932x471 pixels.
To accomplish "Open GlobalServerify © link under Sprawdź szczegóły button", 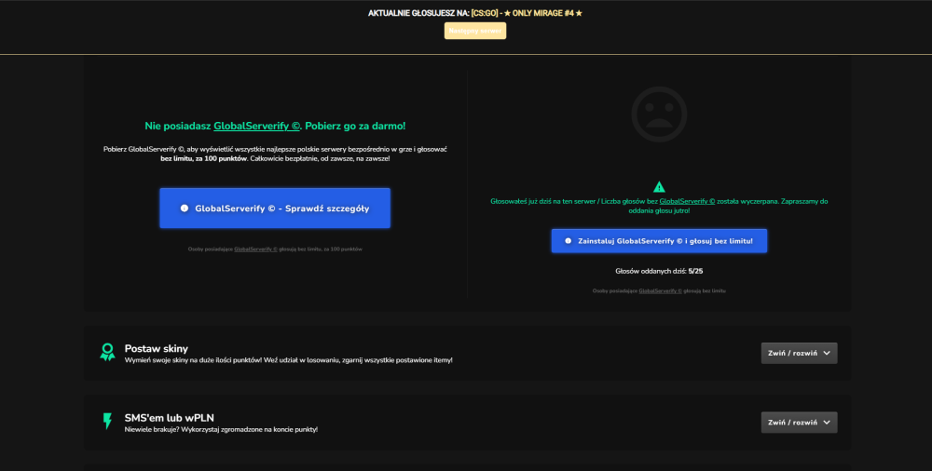I will coord(255,249).
